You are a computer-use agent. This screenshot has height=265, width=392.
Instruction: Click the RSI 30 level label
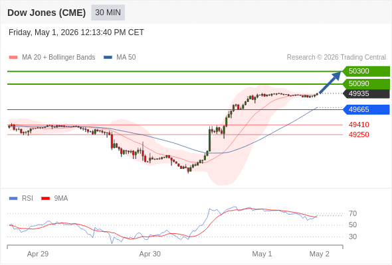353,237
